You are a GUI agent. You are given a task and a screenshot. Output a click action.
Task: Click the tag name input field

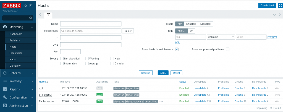(x=190, y=37)
